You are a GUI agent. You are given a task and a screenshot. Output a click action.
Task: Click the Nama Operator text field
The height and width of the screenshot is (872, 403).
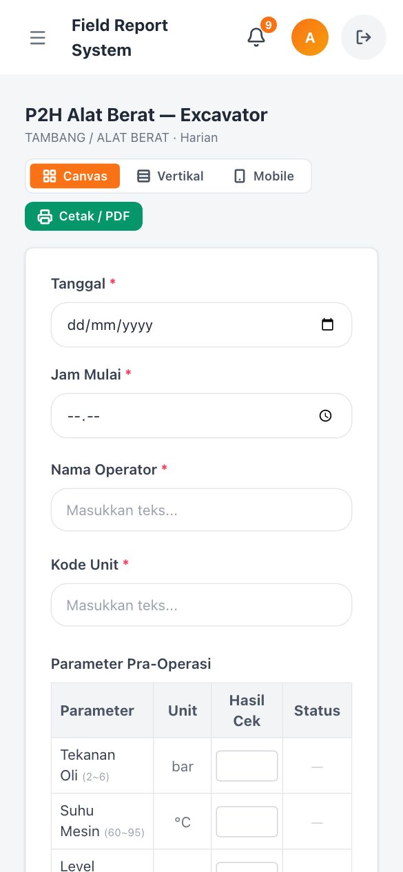pos(201,510)
